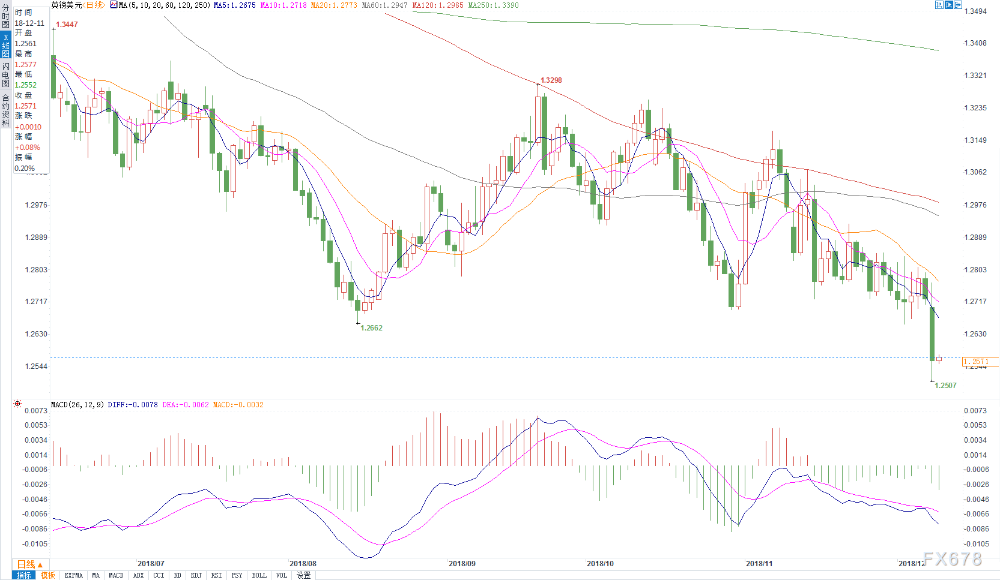Screen dimensions: 1000x580
Task: Click the 1.2507 low price label
Action: click(945, 386)
